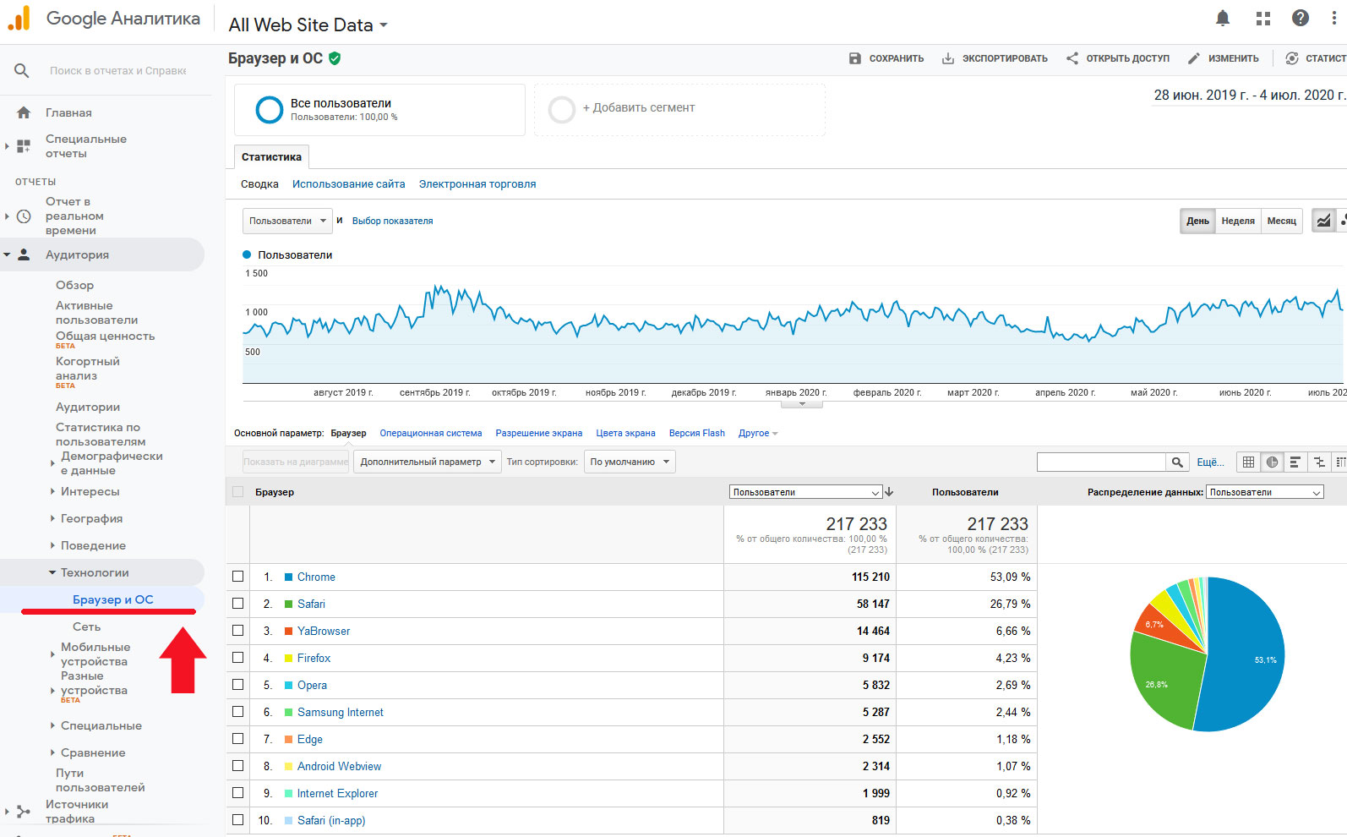Click the Home house icon
Viewport: 1347px width, 837px height.
(x=24, y=112)
